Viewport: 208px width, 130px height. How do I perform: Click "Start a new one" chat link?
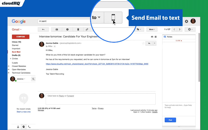tap(24, 112)
